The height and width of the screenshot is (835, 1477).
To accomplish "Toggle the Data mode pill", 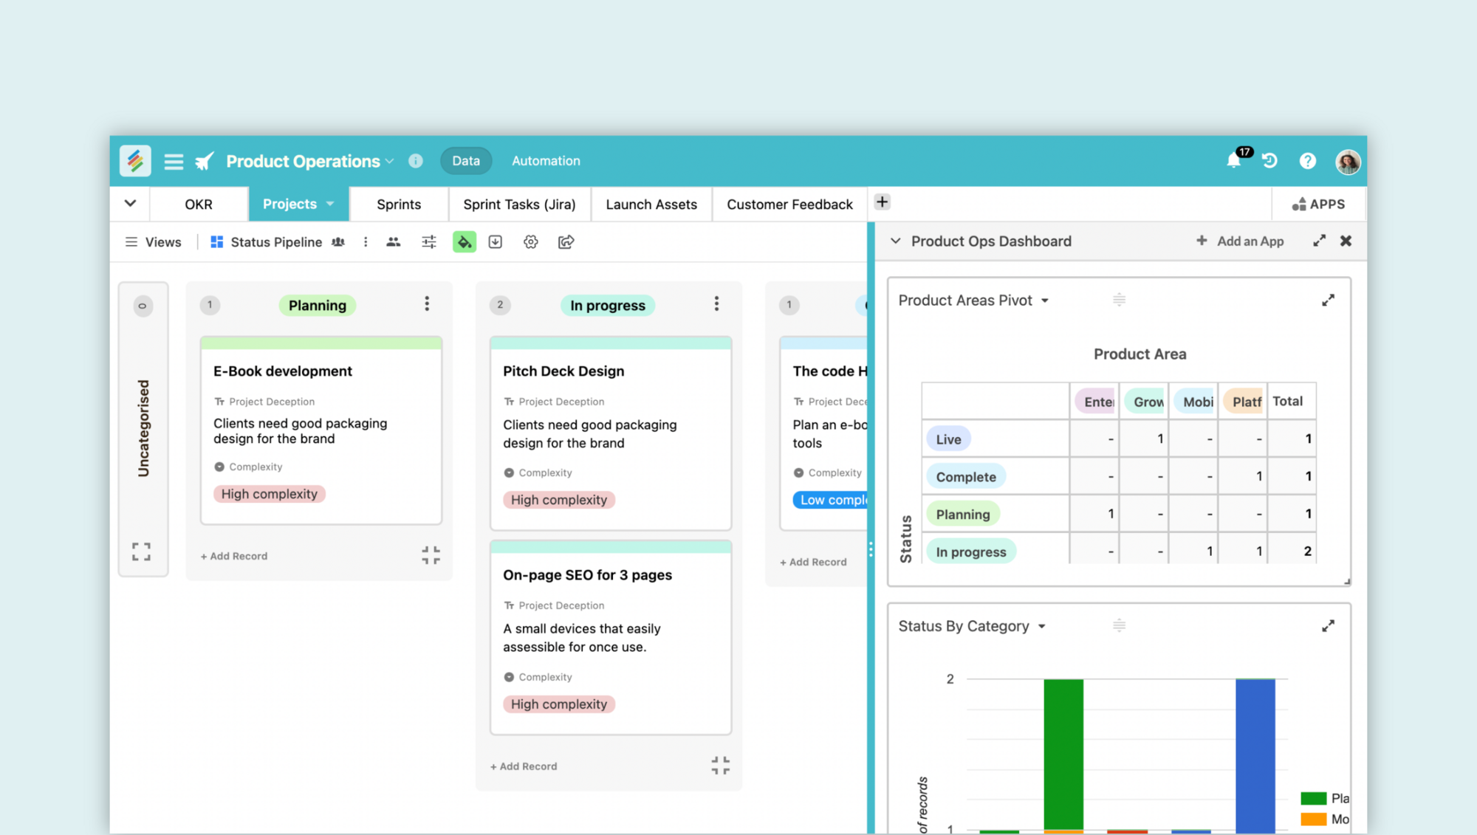I will 466,160.
